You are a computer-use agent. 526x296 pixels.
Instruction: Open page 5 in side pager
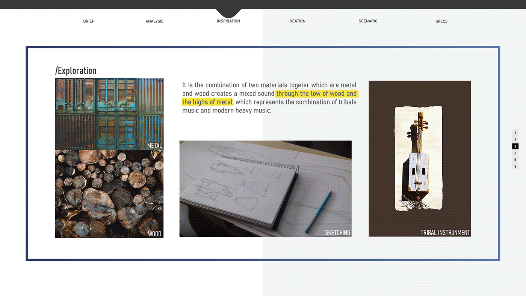coord(515,160)
